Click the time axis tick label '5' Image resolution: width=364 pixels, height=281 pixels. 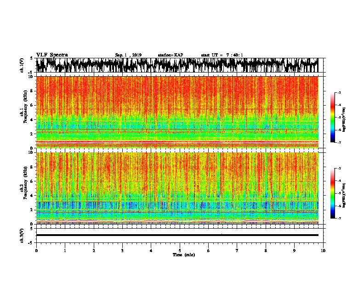(x=180, y=251)
